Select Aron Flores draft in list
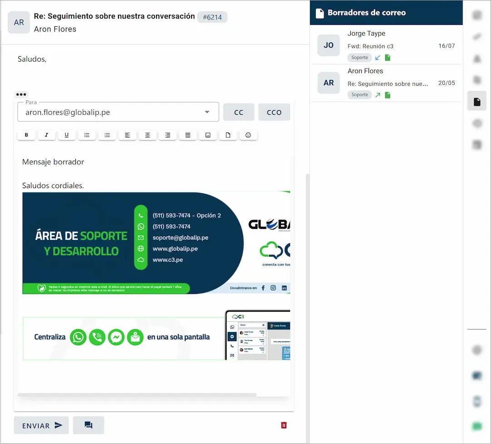Screen dimensions: 491x444 point(386,83)
